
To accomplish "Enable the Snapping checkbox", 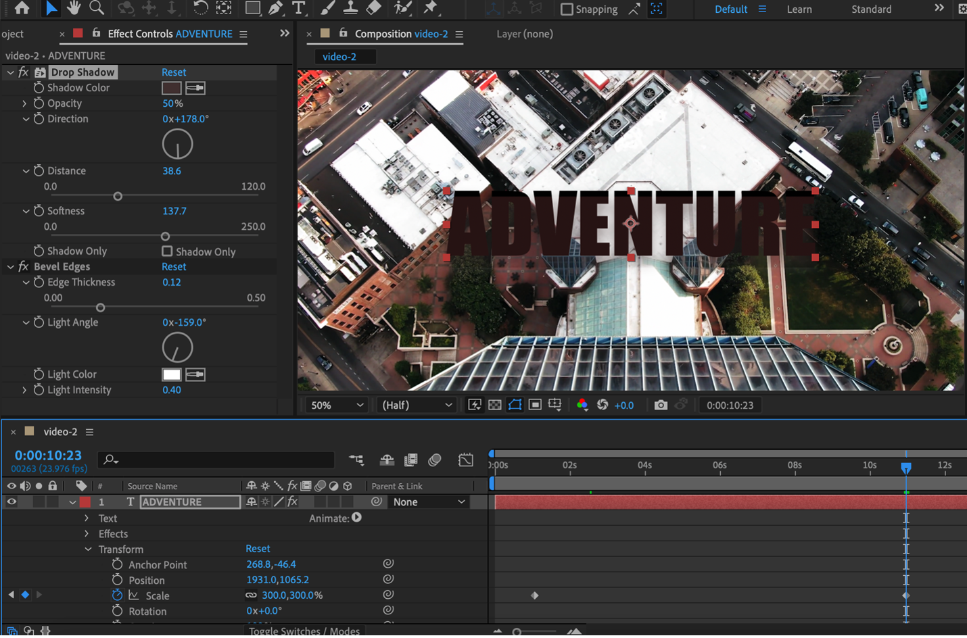I will pyautogui.click(x=567, y=9).
